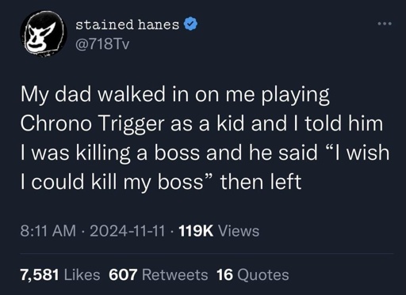Open the stained hanes profile avatar
Viewport: 406px width, 295px height.
(44, 32)
